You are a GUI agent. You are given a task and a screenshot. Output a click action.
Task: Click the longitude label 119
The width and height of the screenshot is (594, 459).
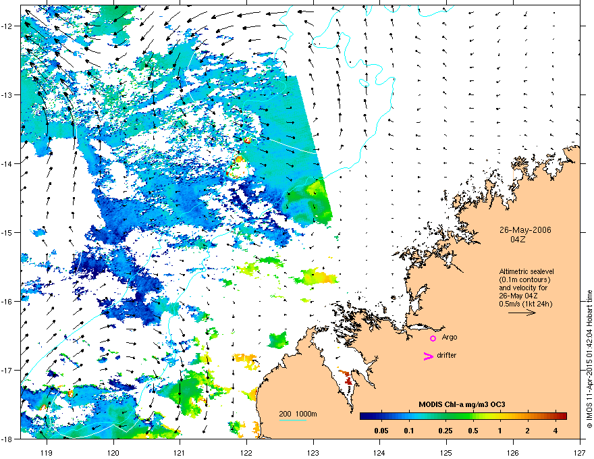[x=47, y=452]
